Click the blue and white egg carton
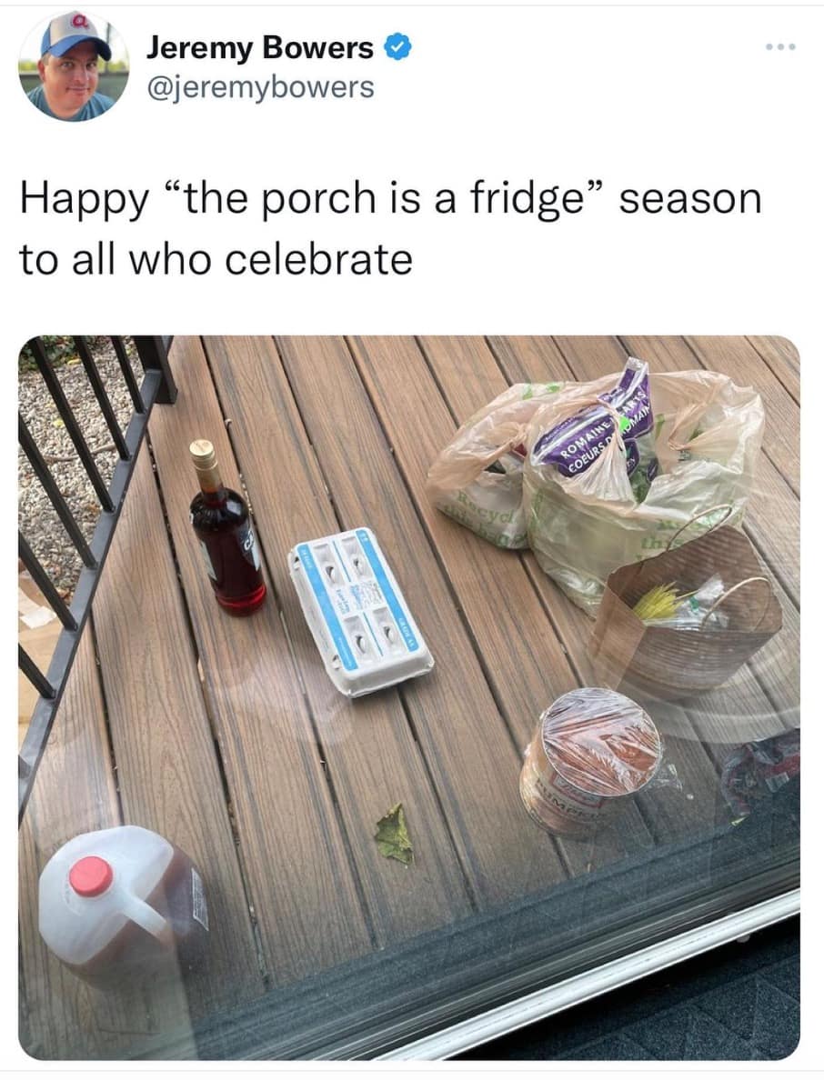The width and height of the screenshot is (824, 1080). point(360,612)
